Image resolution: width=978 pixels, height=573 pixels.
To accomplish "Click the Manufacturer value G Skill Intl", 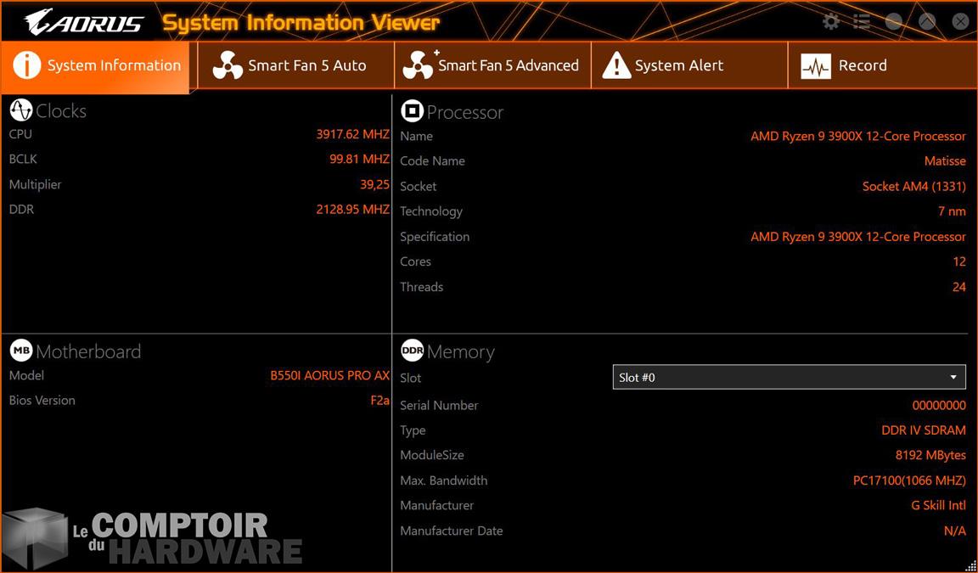I will tap(938, 506).
